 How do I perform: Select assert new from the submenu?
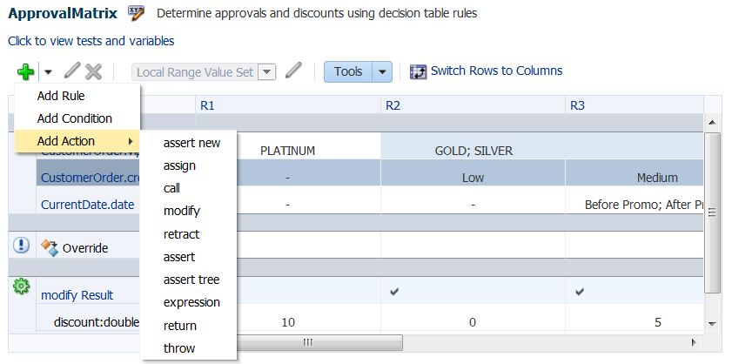click(x=189, y=143)
